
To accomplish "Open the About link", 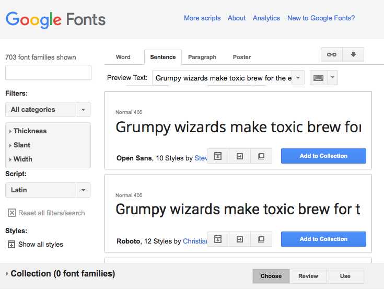I will tap(237, 18).
